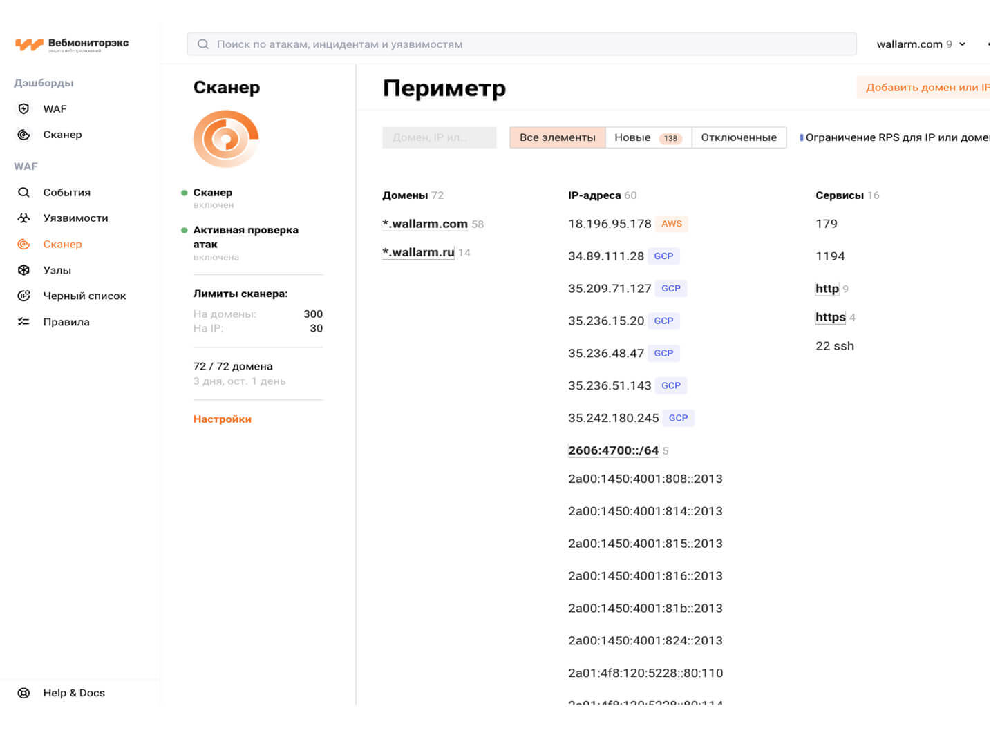Click the Узлы nodes icon
This screenshot has height=746, width=1000.
coord(23,270)
